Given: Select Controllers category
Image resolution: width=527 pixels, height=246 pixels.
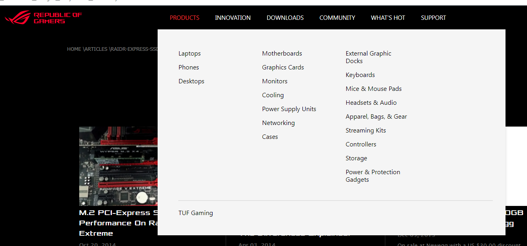Looking at the screenshot, I should click(x=361, y=144).
